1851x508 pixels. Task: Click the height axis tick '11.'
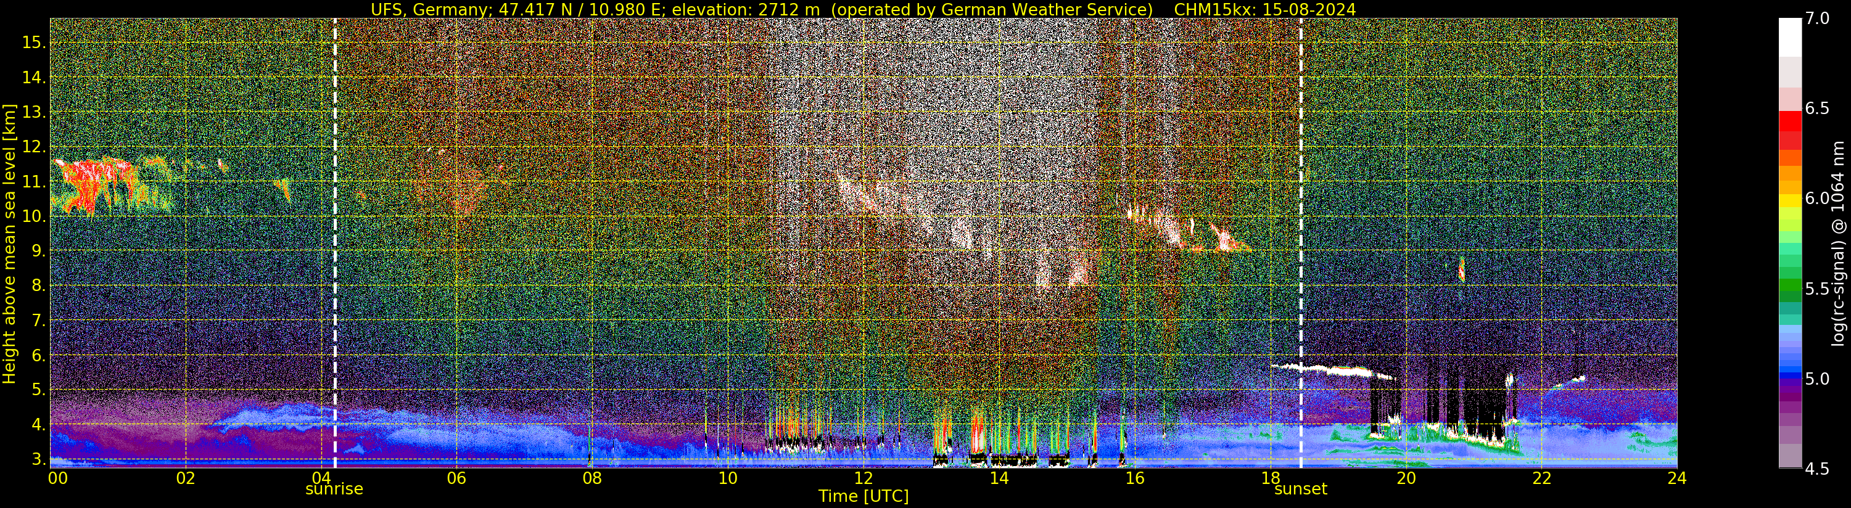pyautogui.click(x=34, y=182)
